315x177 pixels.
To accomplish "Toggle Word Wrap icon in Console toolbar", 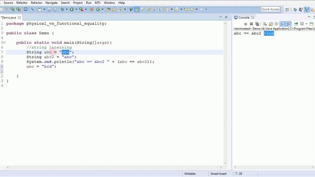I will (277, 24).
